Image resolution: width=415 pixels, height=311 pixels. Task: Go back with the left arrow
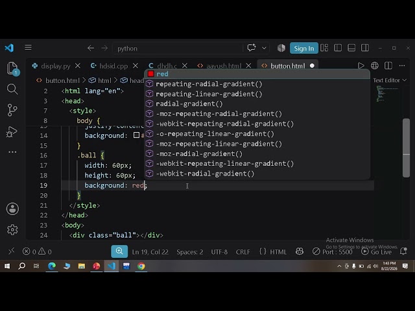tap(91, 48)
